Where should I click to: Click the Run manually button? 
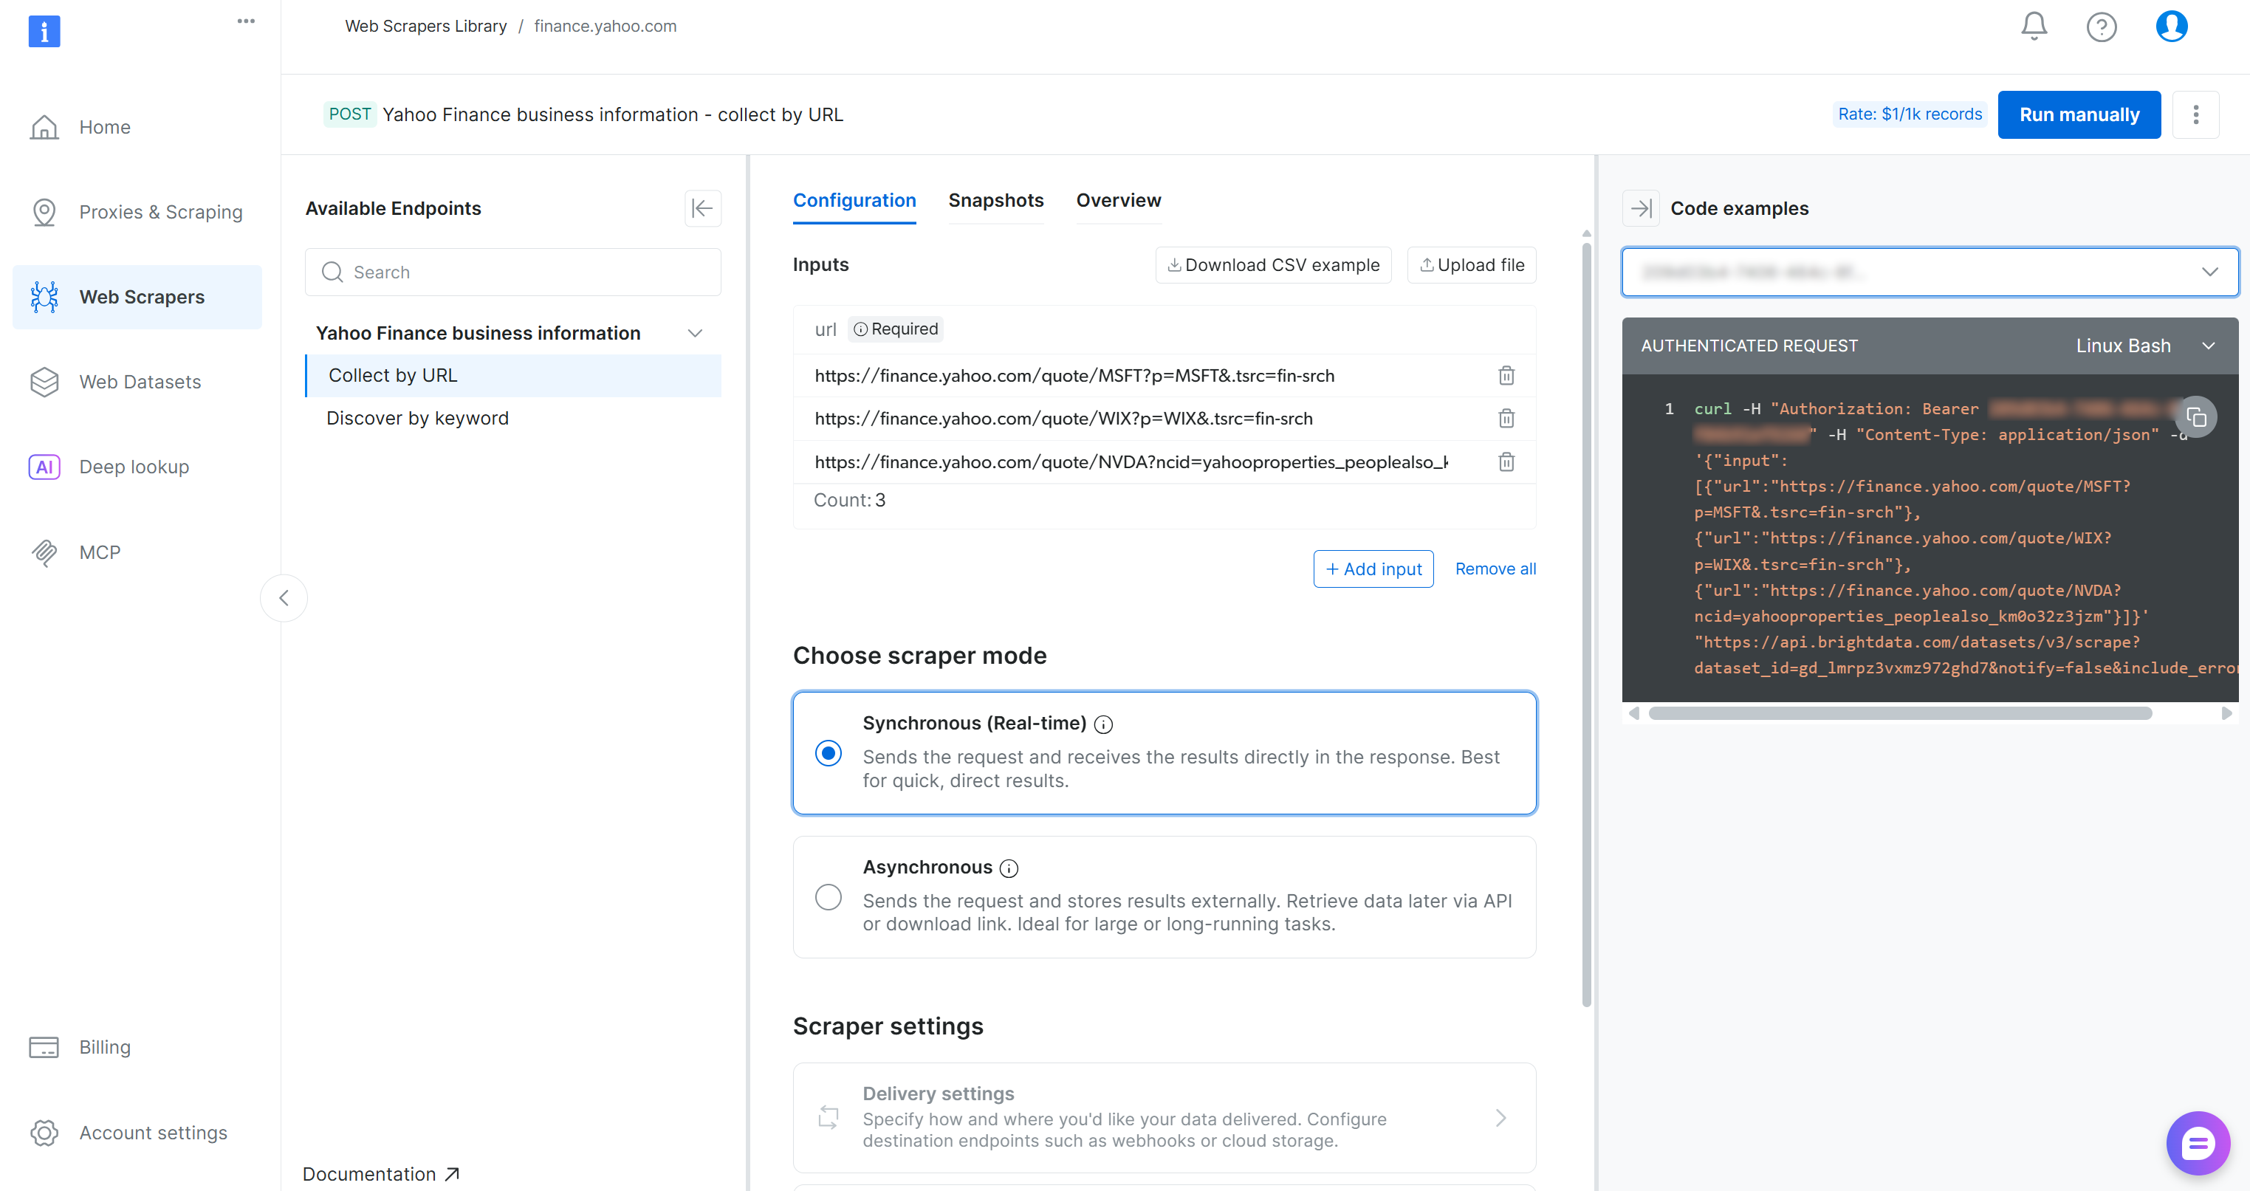tap(2078, 114)
